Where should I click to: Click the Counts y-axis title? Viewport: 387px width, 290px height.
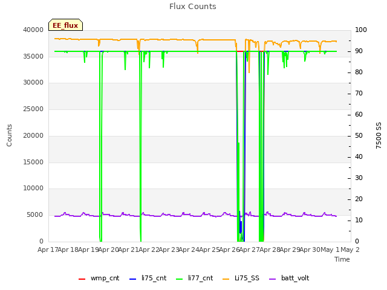[x=9, y=135]
